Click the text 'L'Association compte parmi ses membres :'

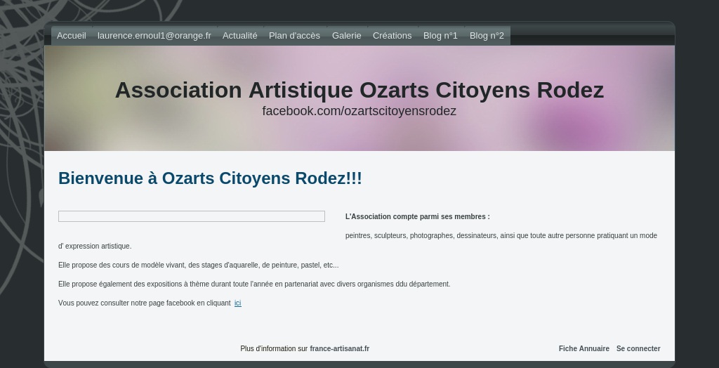(417, 216)
